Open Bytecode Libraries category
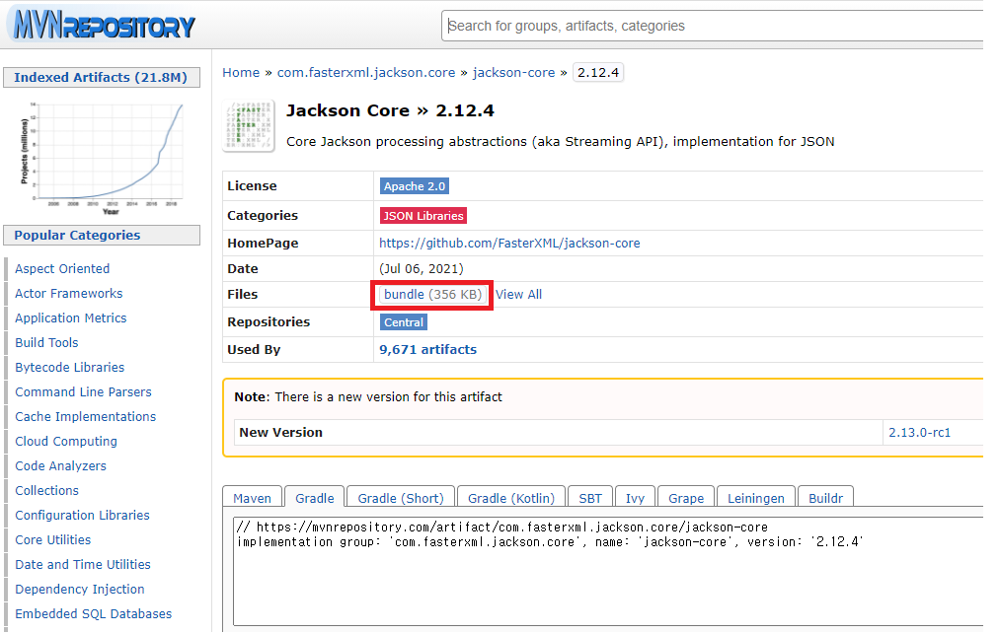This screenshot has width=1000, height=634. [69, 368]
